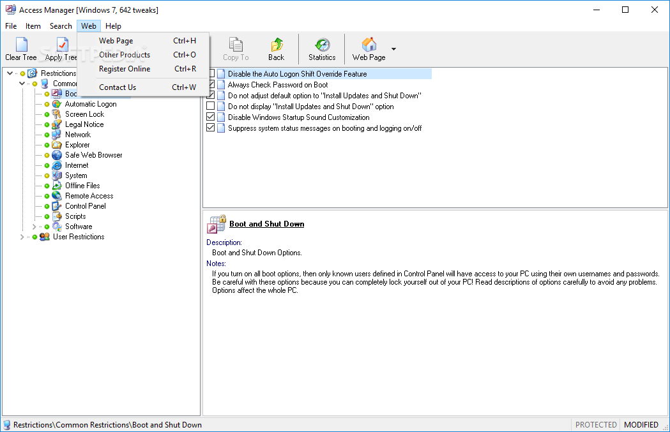Choose Contact Us from the Web menu
Screen dimensions: 670x432
coord(144,87)
